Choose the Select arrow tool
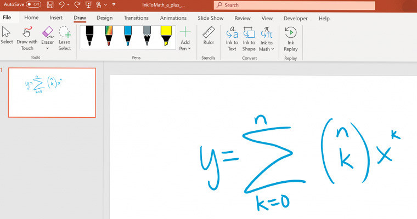 7,35
